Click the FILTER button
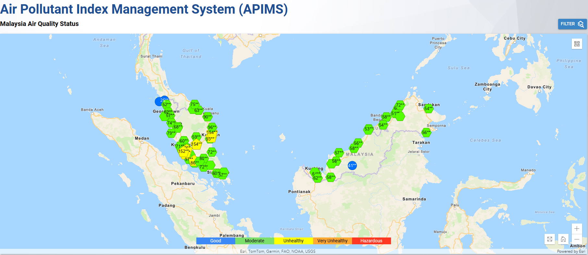 [x=572, y=24]
